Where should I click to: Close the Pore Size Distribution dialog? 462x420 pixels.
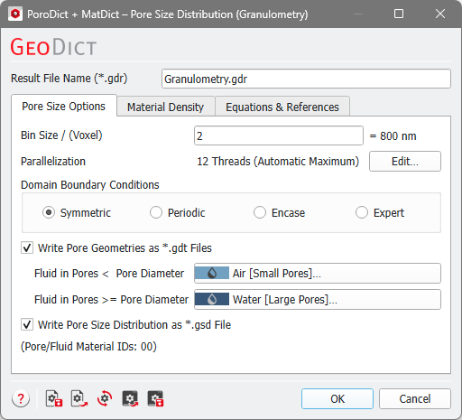point(440,14)
